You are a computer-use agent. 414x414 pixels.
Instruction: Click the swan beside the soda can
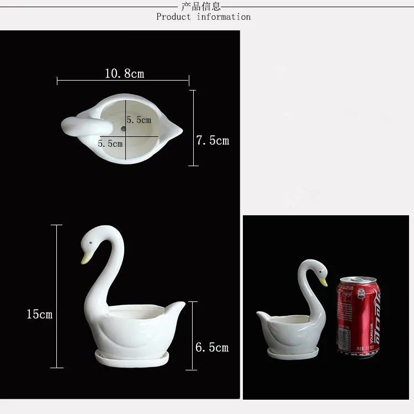[292, 310]
